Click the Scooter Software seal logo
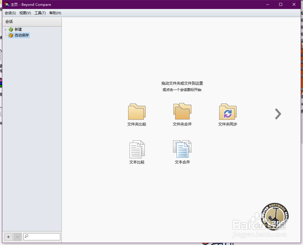Screen dimensions: 303x245 275,216
